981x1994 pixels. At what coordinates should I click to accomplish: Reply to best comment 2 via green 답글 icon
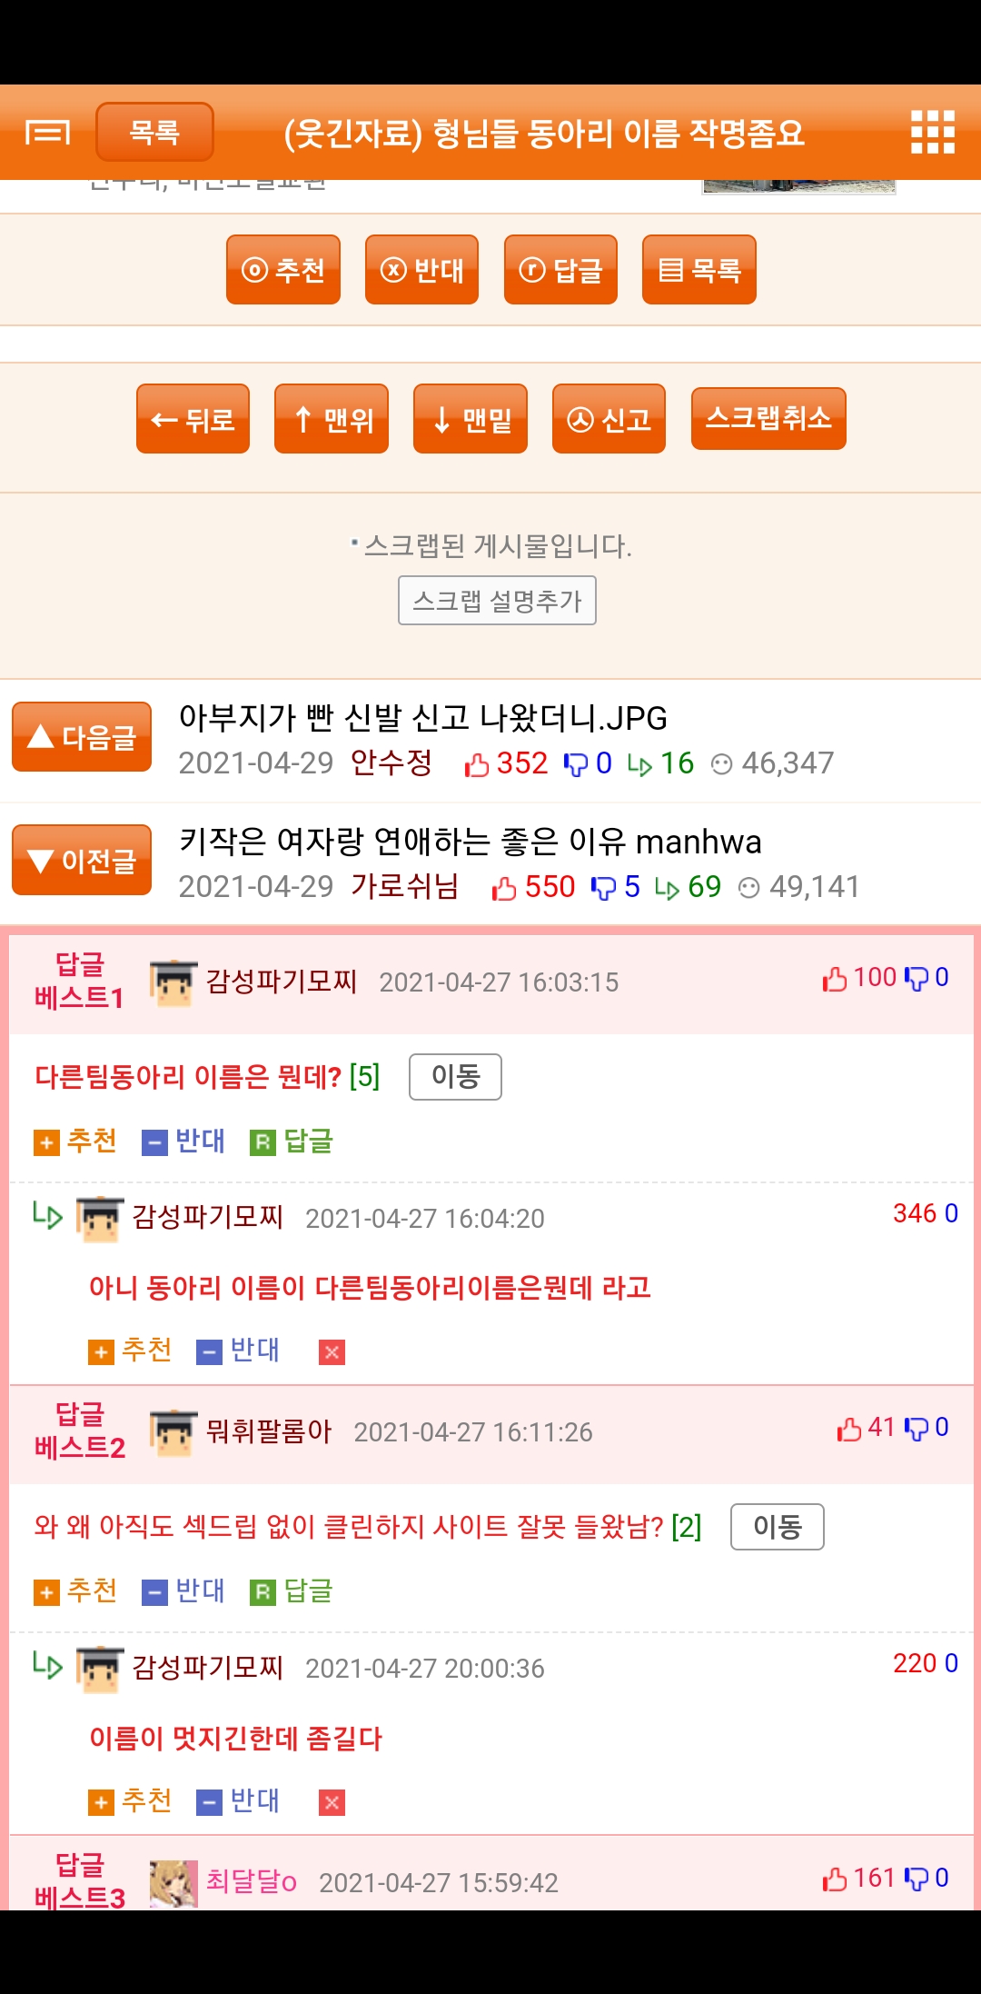(292, 1591)
